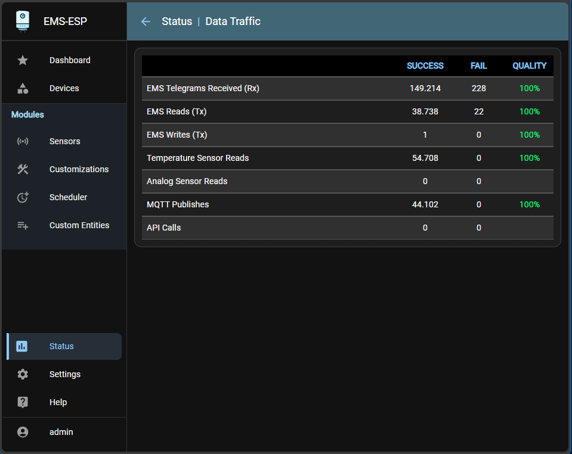Select the Settings gear icon

(x=22, y=374)
